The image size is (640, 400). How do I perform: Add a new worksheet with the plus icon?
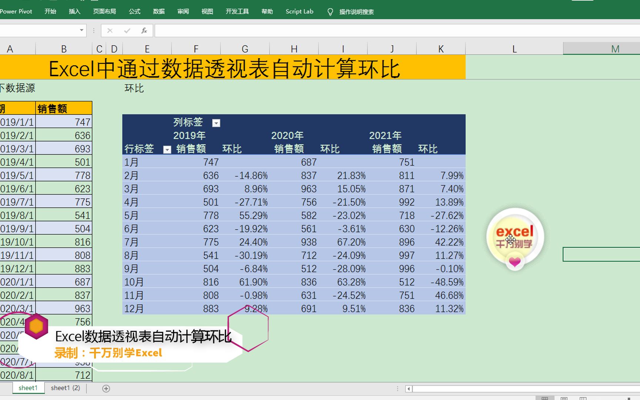106,388
